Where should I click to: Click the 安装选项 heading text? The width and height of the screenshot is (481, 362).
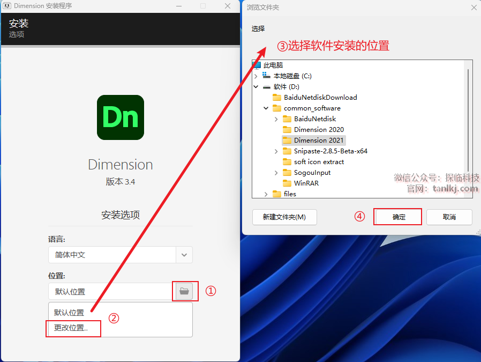click(x=121, y=215)
